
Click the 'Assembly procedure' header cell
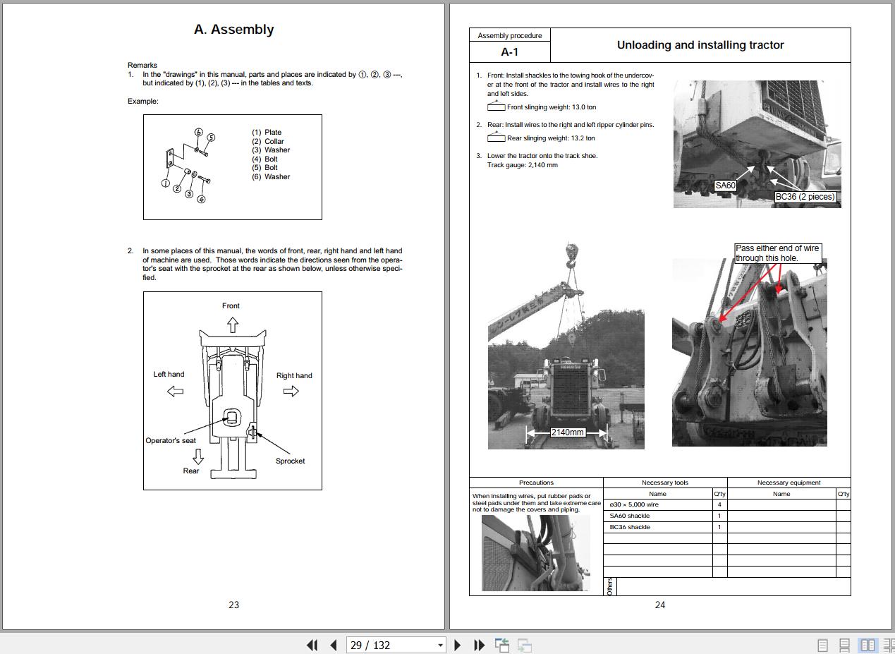(x=510, y=35)
